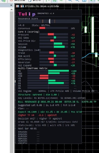Click the OMNIMATRIX v1.0 label
Screen dimensions: 99x153
pyautogui.click(x=46, y=13)
